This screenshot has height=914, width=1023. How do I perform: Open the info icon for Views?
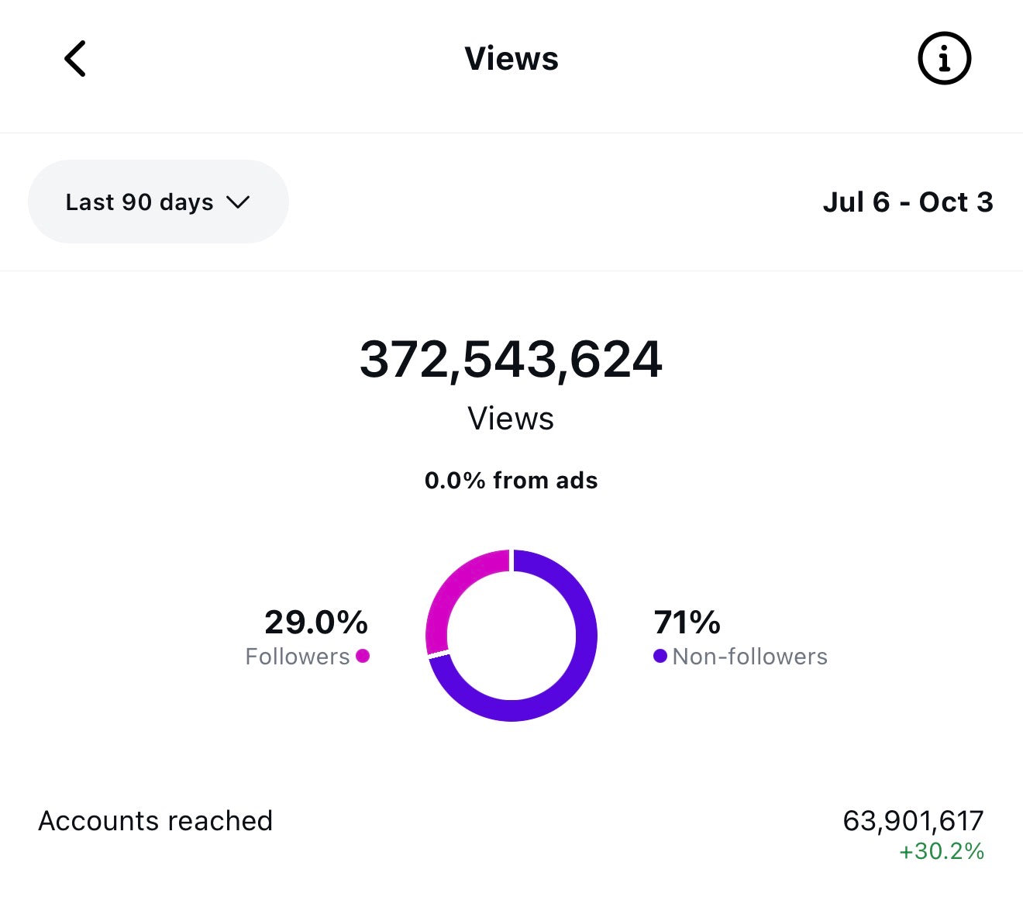(943, 59)
